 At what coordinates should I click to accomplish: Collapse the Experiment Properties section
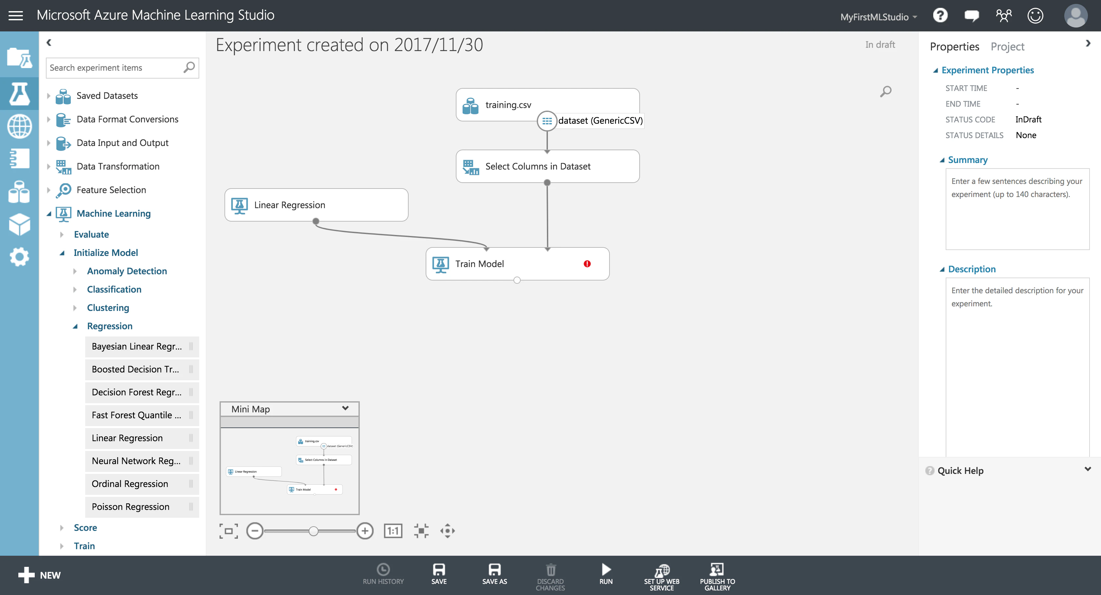(936, 70)
